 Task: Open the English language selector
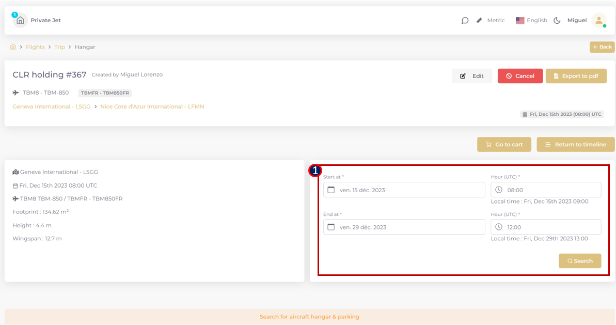pyautogui.click(x=531, y=21)
